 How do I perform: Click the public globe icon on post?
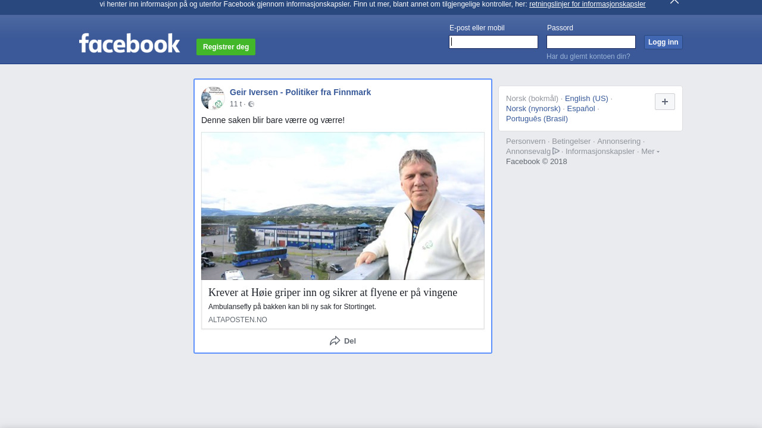pos(251,104)
